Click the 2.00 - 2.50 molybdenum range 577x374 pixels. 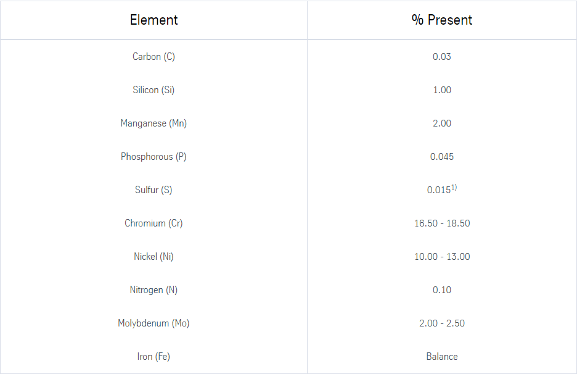pyautogui.click(x=442, y=323)
